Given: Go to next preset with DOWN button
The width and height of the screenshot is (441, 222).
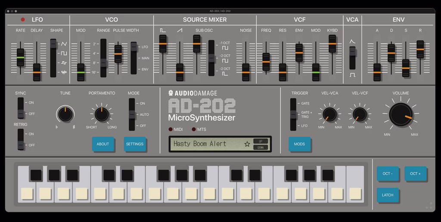Looking at the screenshot, I should tap(261, 147).
